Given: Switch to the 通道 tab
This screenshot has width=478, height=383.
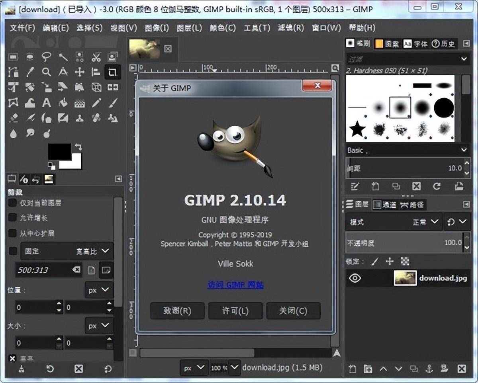Looking at the screenshot, I should pos(384,205).
